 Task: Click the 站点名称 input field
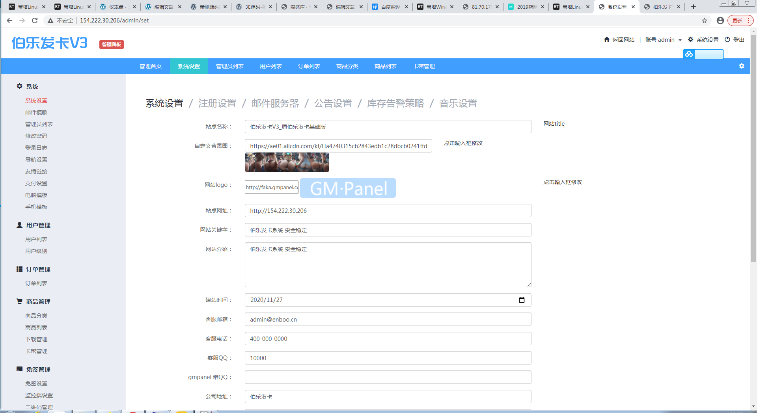coord(388,127)
